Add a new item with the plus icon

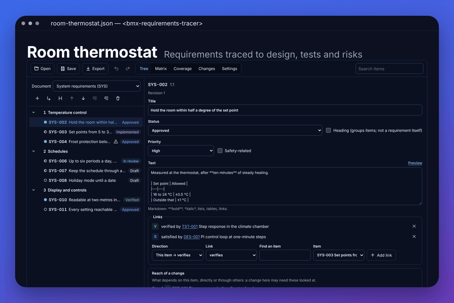pos(37,98)
